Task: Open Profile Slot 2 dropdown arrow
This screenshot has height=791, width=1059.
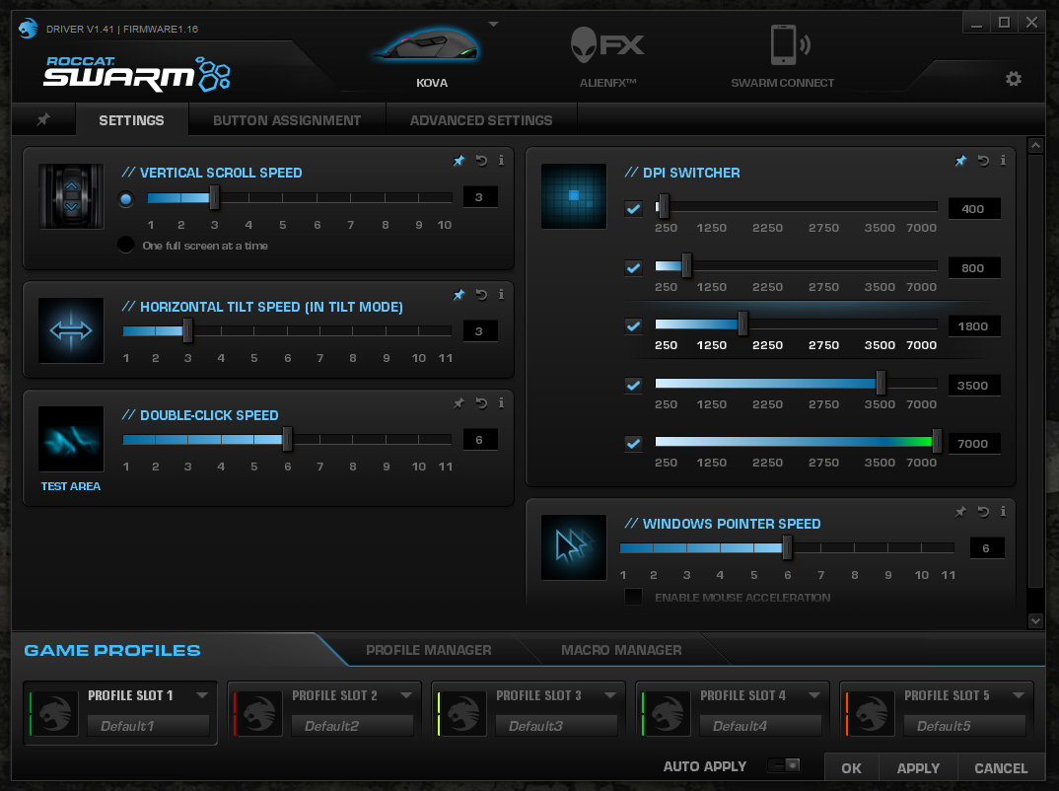Action: pyautogui.click(x=406, y=695)
